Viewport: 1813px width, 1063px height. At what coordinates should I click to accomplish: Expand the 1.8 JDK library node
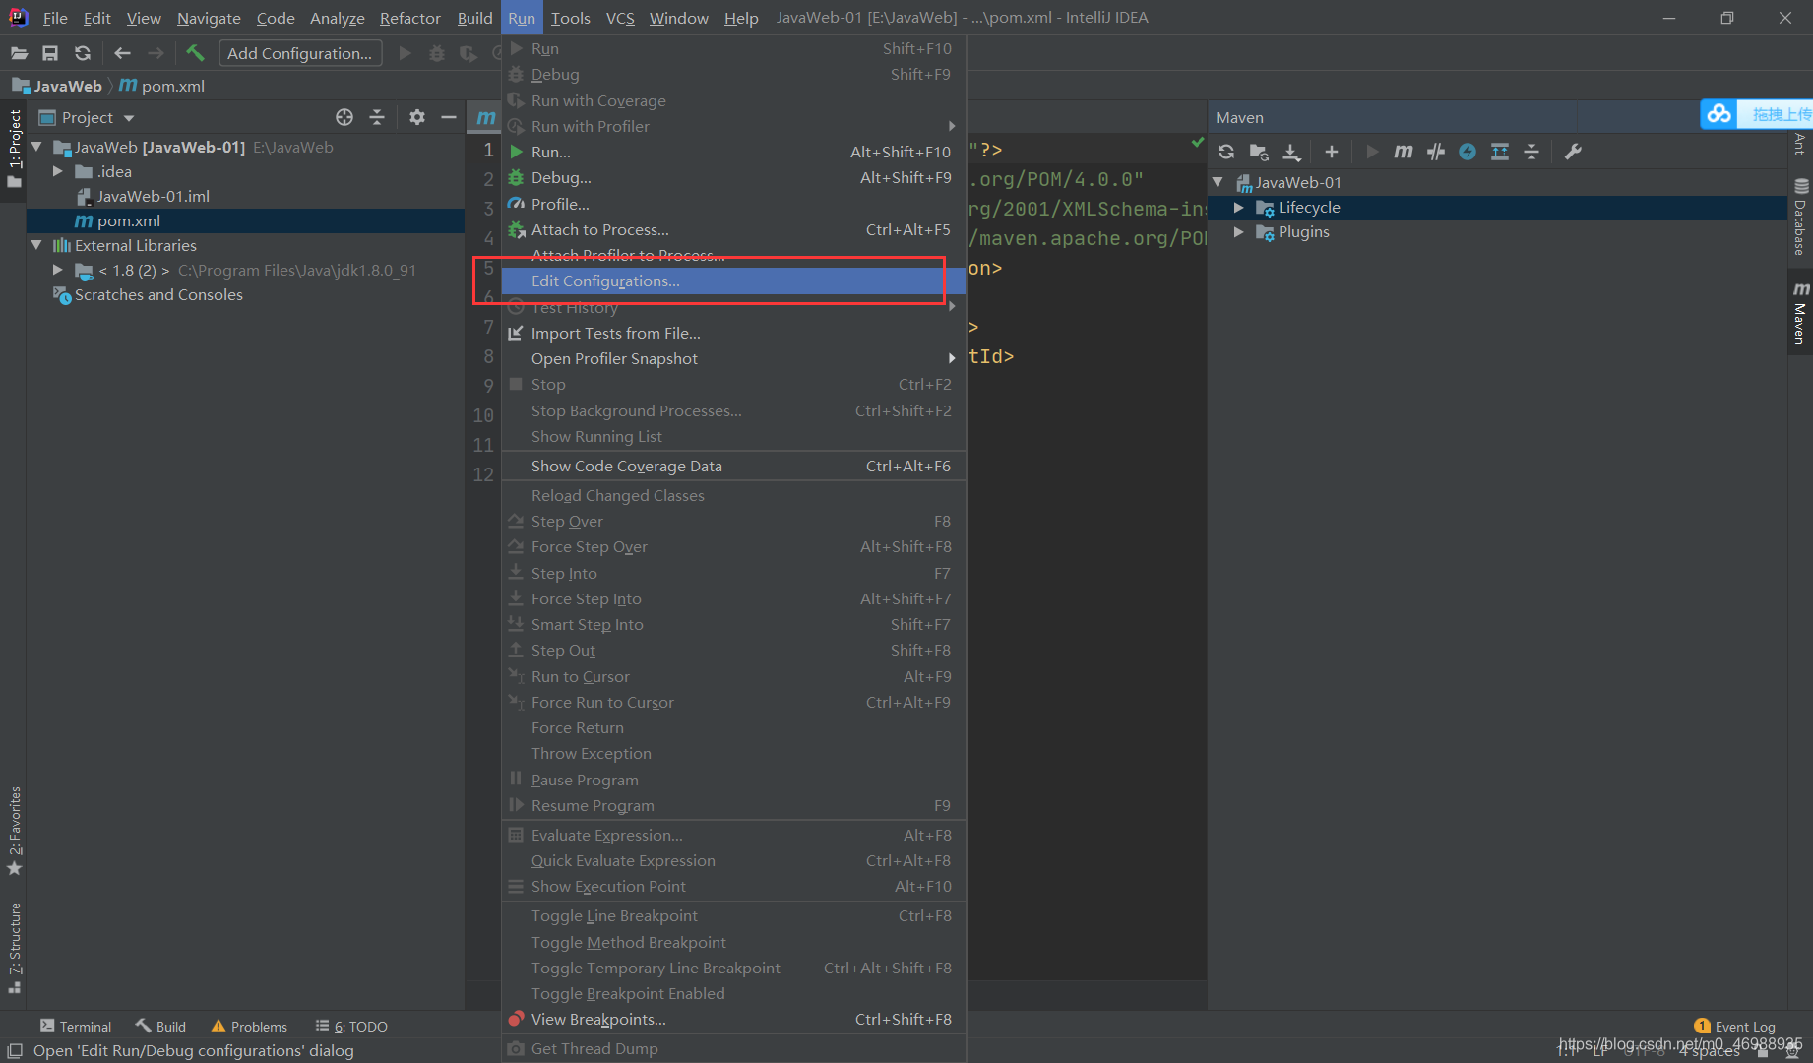[58, 270]
